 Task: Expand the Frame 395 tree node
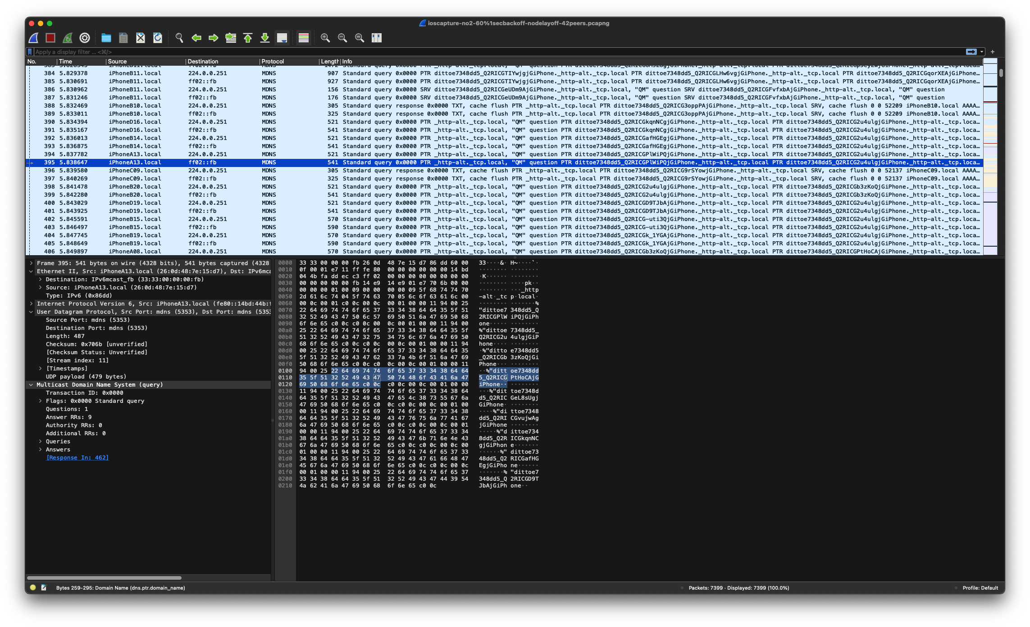tap(31, 263)
